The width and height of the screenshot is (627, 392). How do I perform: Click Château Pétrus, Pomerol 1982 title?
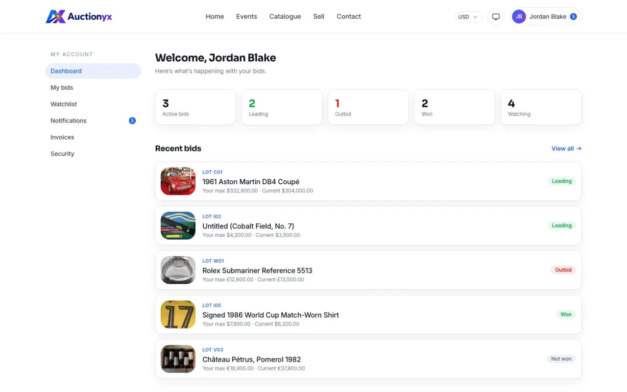tap(252, 360)
